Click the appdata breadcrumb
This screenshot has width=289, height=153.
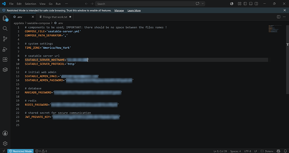coord(18,23)
